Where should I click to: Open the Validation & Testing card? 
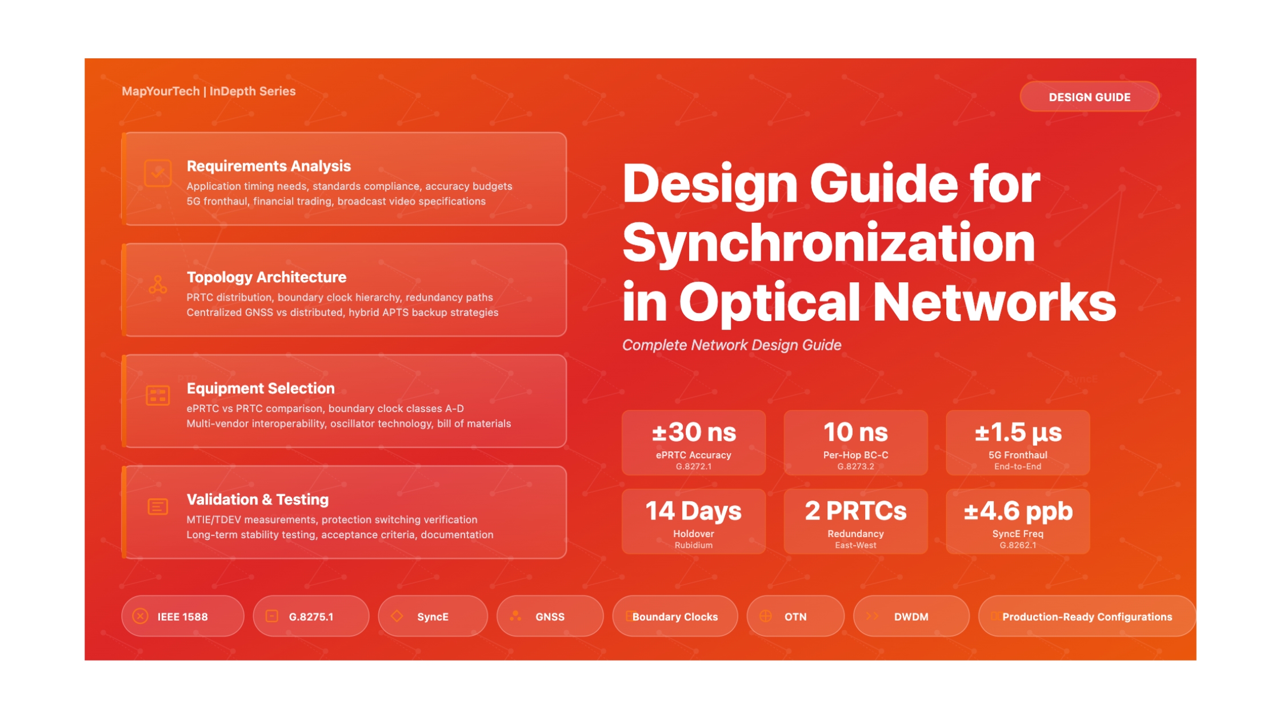click(x=344, y=513)
